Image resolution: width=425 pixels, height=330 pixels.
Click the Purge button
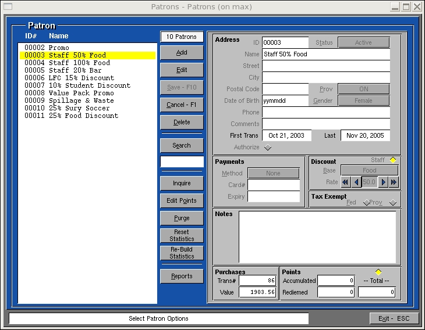[x=182, y=218]
